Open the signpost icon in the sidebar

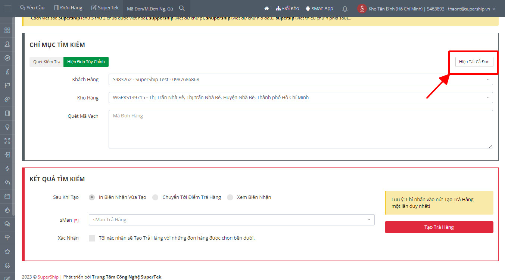[7, 238]
